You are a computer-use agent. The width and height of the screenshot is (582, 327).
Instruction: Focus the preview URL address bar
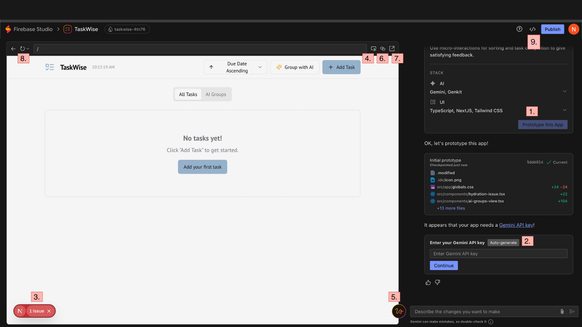200,49
